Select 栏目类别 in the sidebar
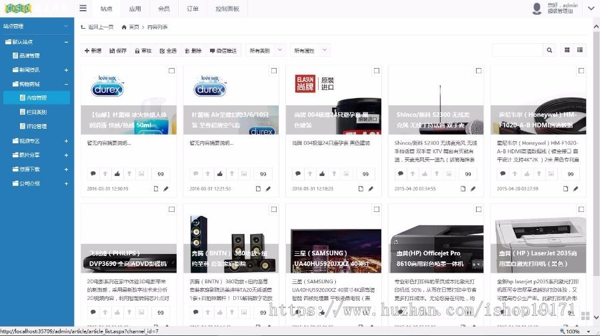This screenshot has width=600, height=336. [37, 112]
